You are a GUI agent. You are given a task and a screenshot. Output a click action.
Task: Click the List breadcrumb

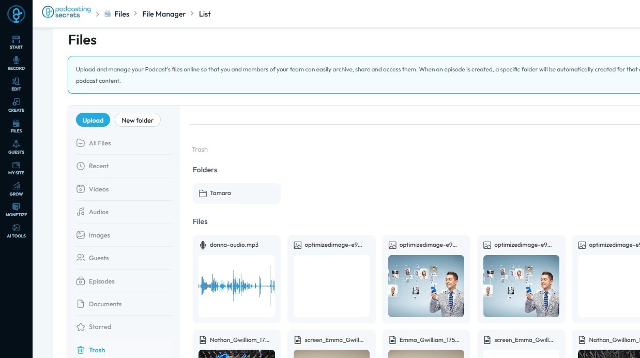pos(205,14)
